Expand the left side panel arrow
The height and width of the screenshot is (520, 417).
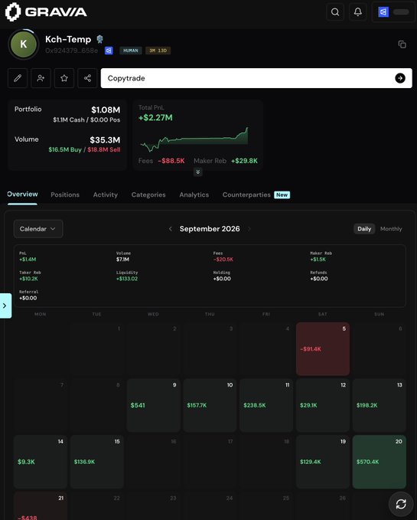tap(5, 306)
